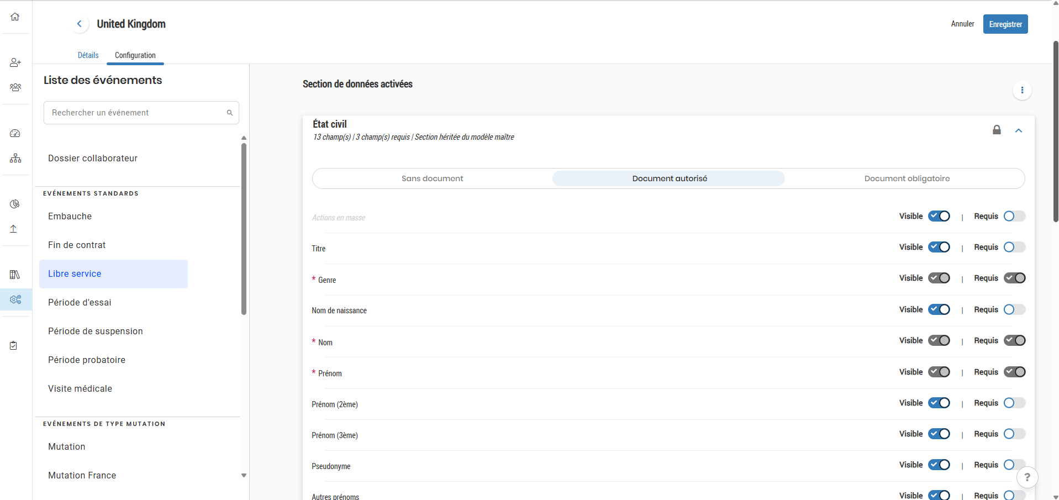Turn off the Requis toggle for Genre
This screenshot has width=1059, height=500.
click(x=1015, y=278)
